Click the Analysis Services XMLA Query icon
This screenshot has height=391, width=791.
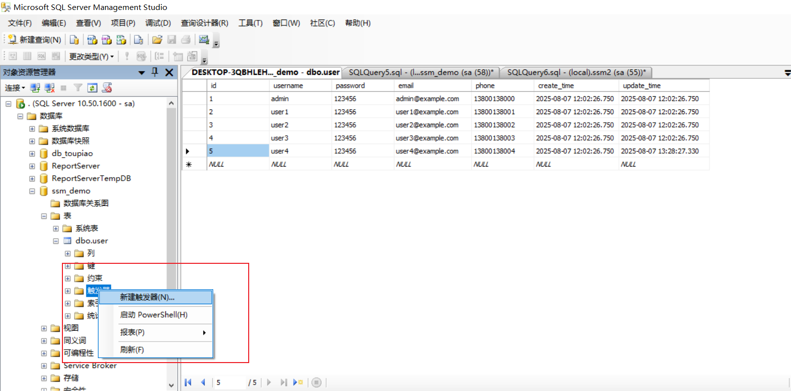[x=121, y=40]
